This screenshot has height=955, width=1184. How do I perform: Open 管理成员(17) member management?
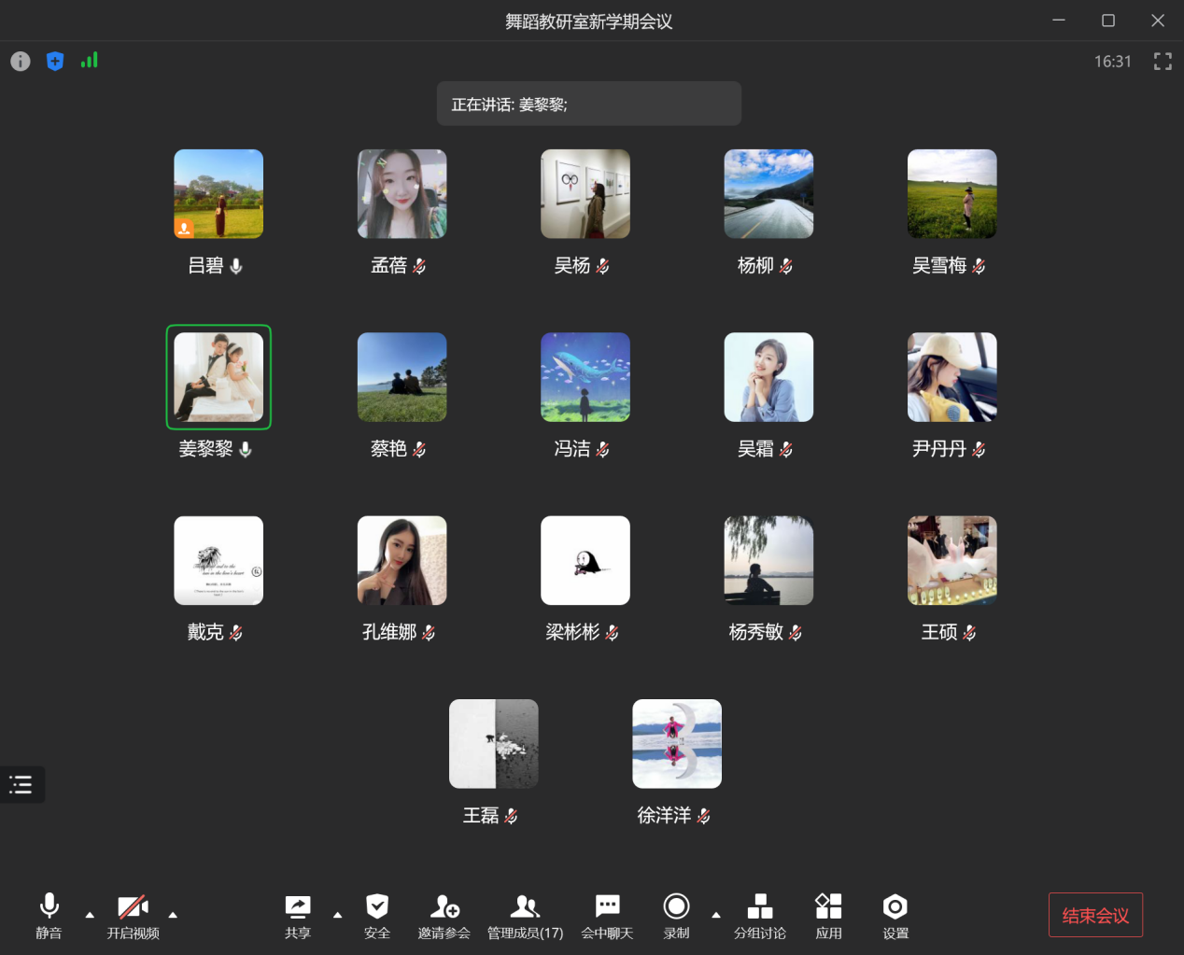tap(524, 915)
